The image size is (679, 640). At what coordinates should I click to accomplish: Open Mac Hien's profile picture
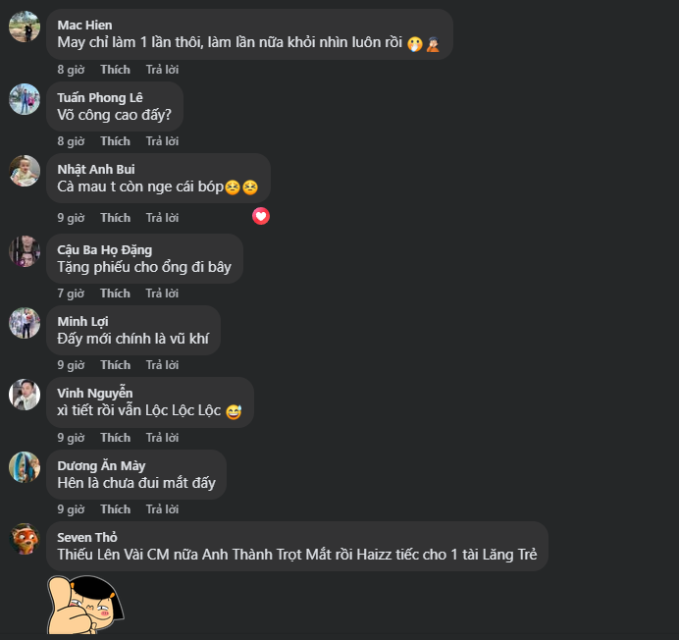[x=25, y=27]
